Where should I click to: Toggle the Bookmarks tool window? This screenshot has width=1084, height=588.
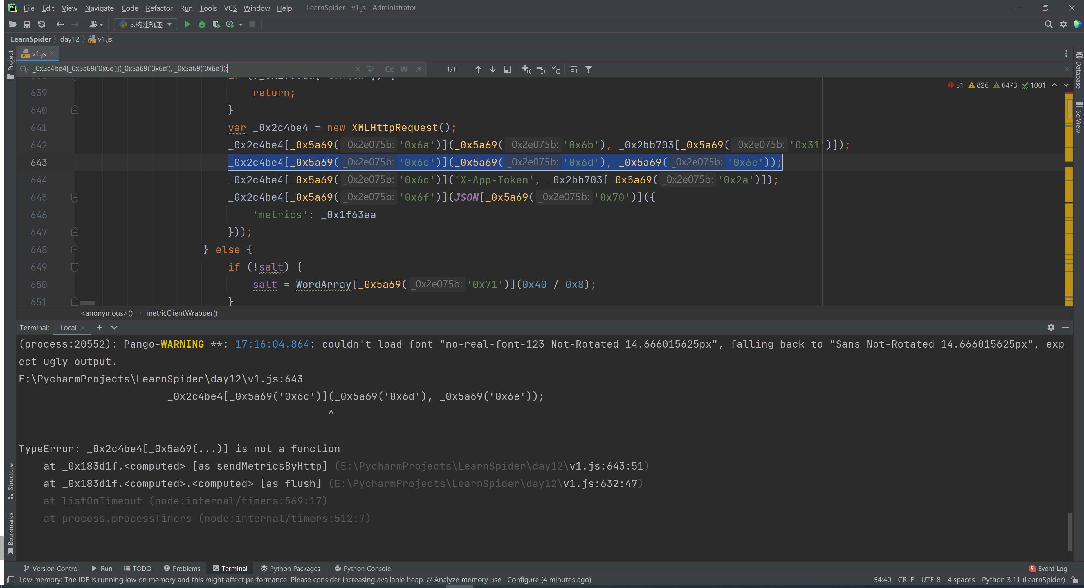(x=10, y=533)
